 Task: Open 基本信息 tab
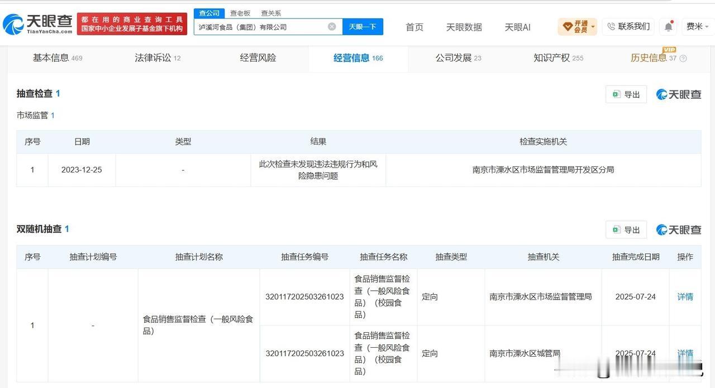pyautogui.click(x=57, y=58)
